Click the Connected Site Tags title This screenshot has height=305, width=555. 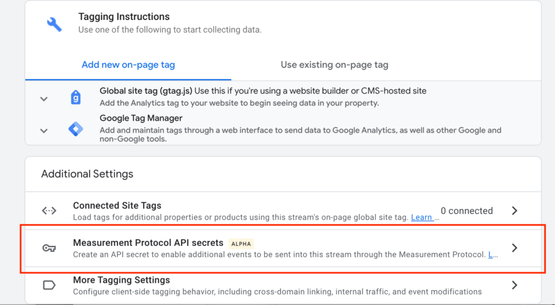(117, 206)
